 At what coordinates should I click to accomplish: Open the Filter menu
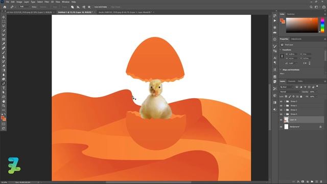coord(46,2)
